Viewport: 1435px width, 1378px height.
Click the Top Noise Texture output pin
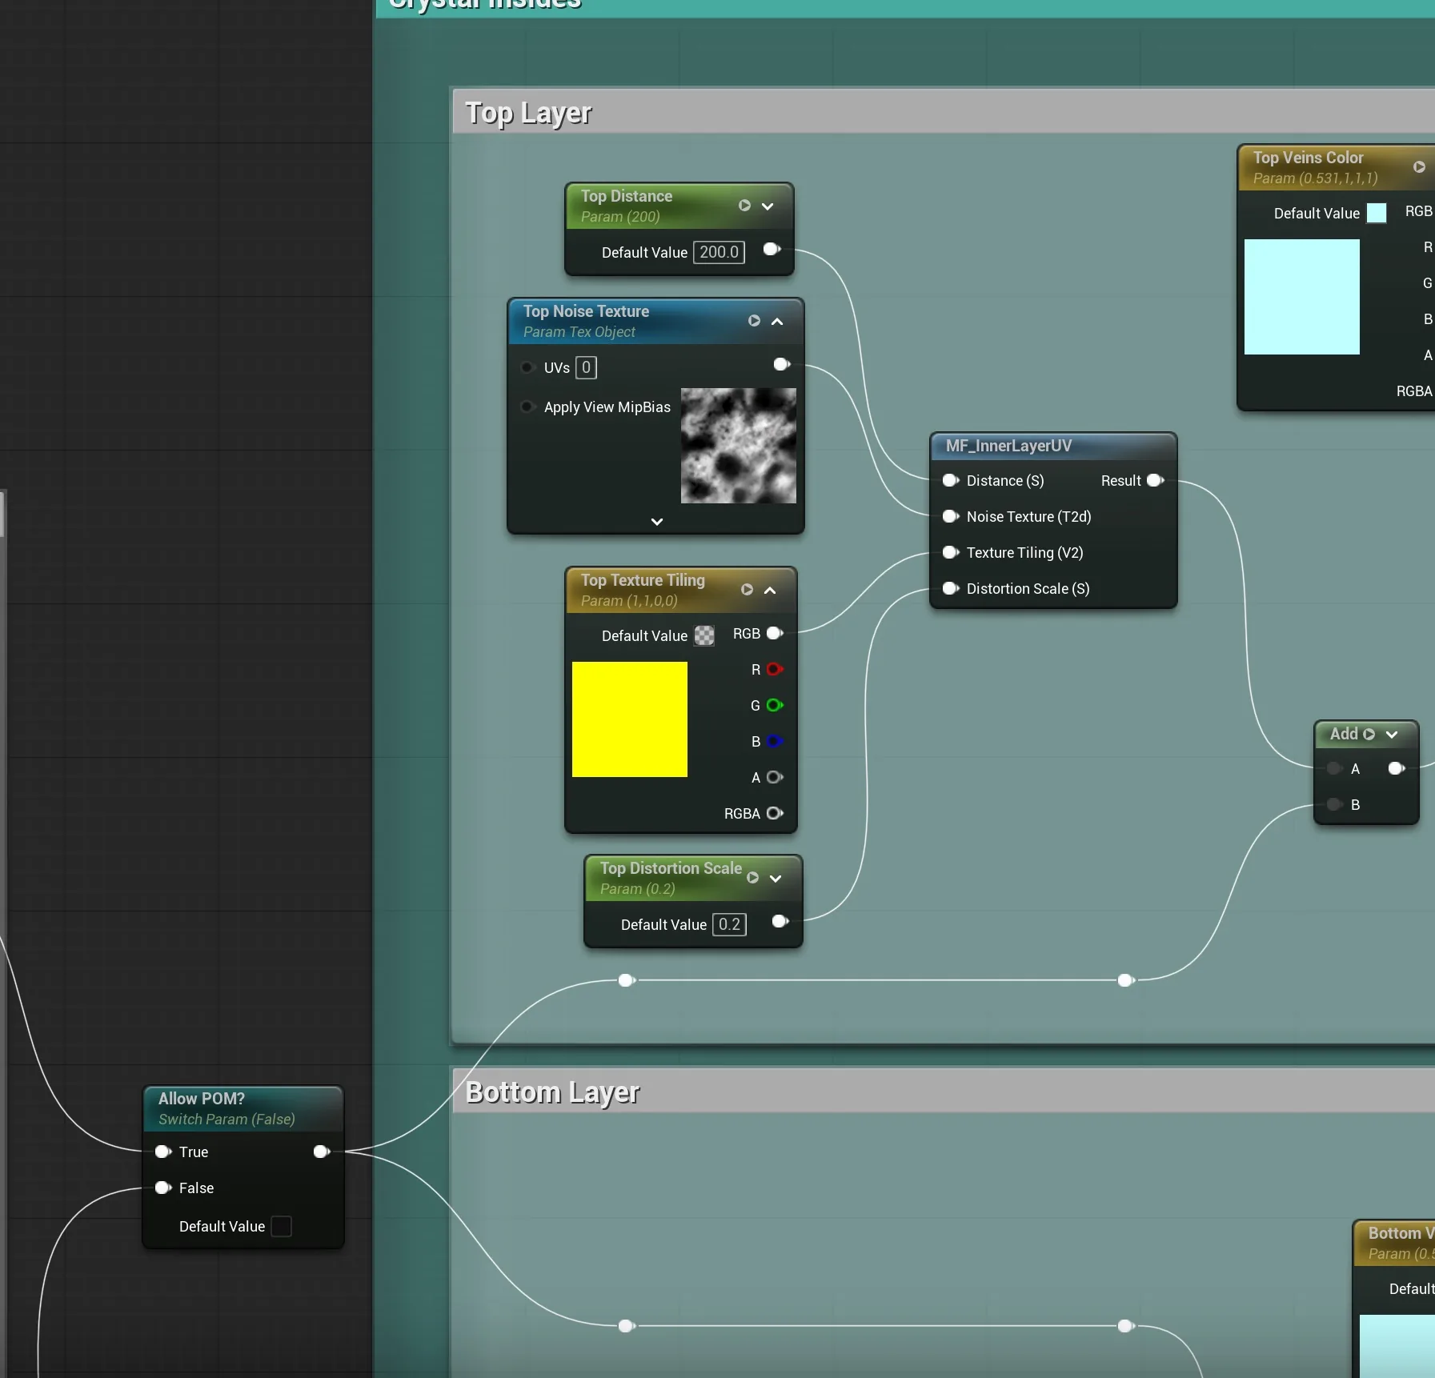(x=782, y=364)
